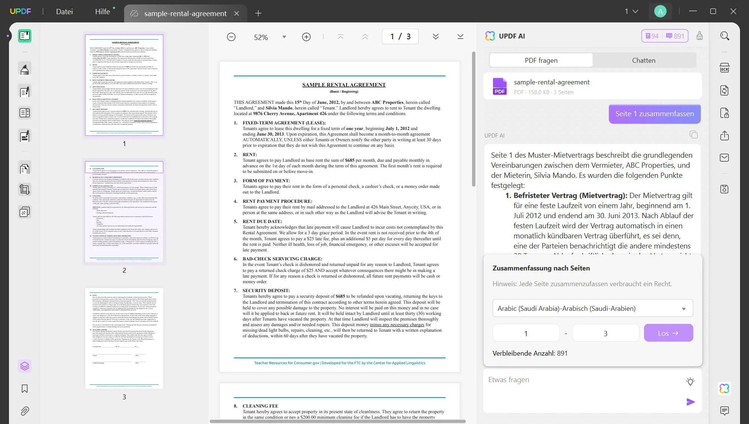Click the zoom in plus icon
The image size is (749, 424).
pos(306,37)
